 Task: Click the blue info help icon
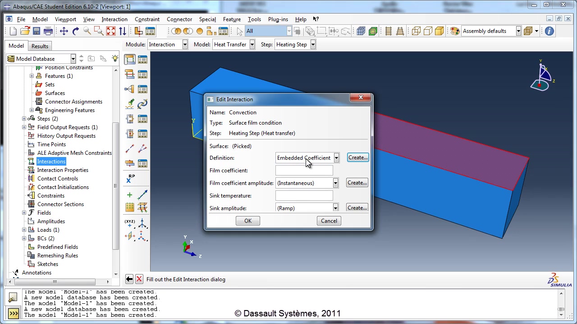549,31
